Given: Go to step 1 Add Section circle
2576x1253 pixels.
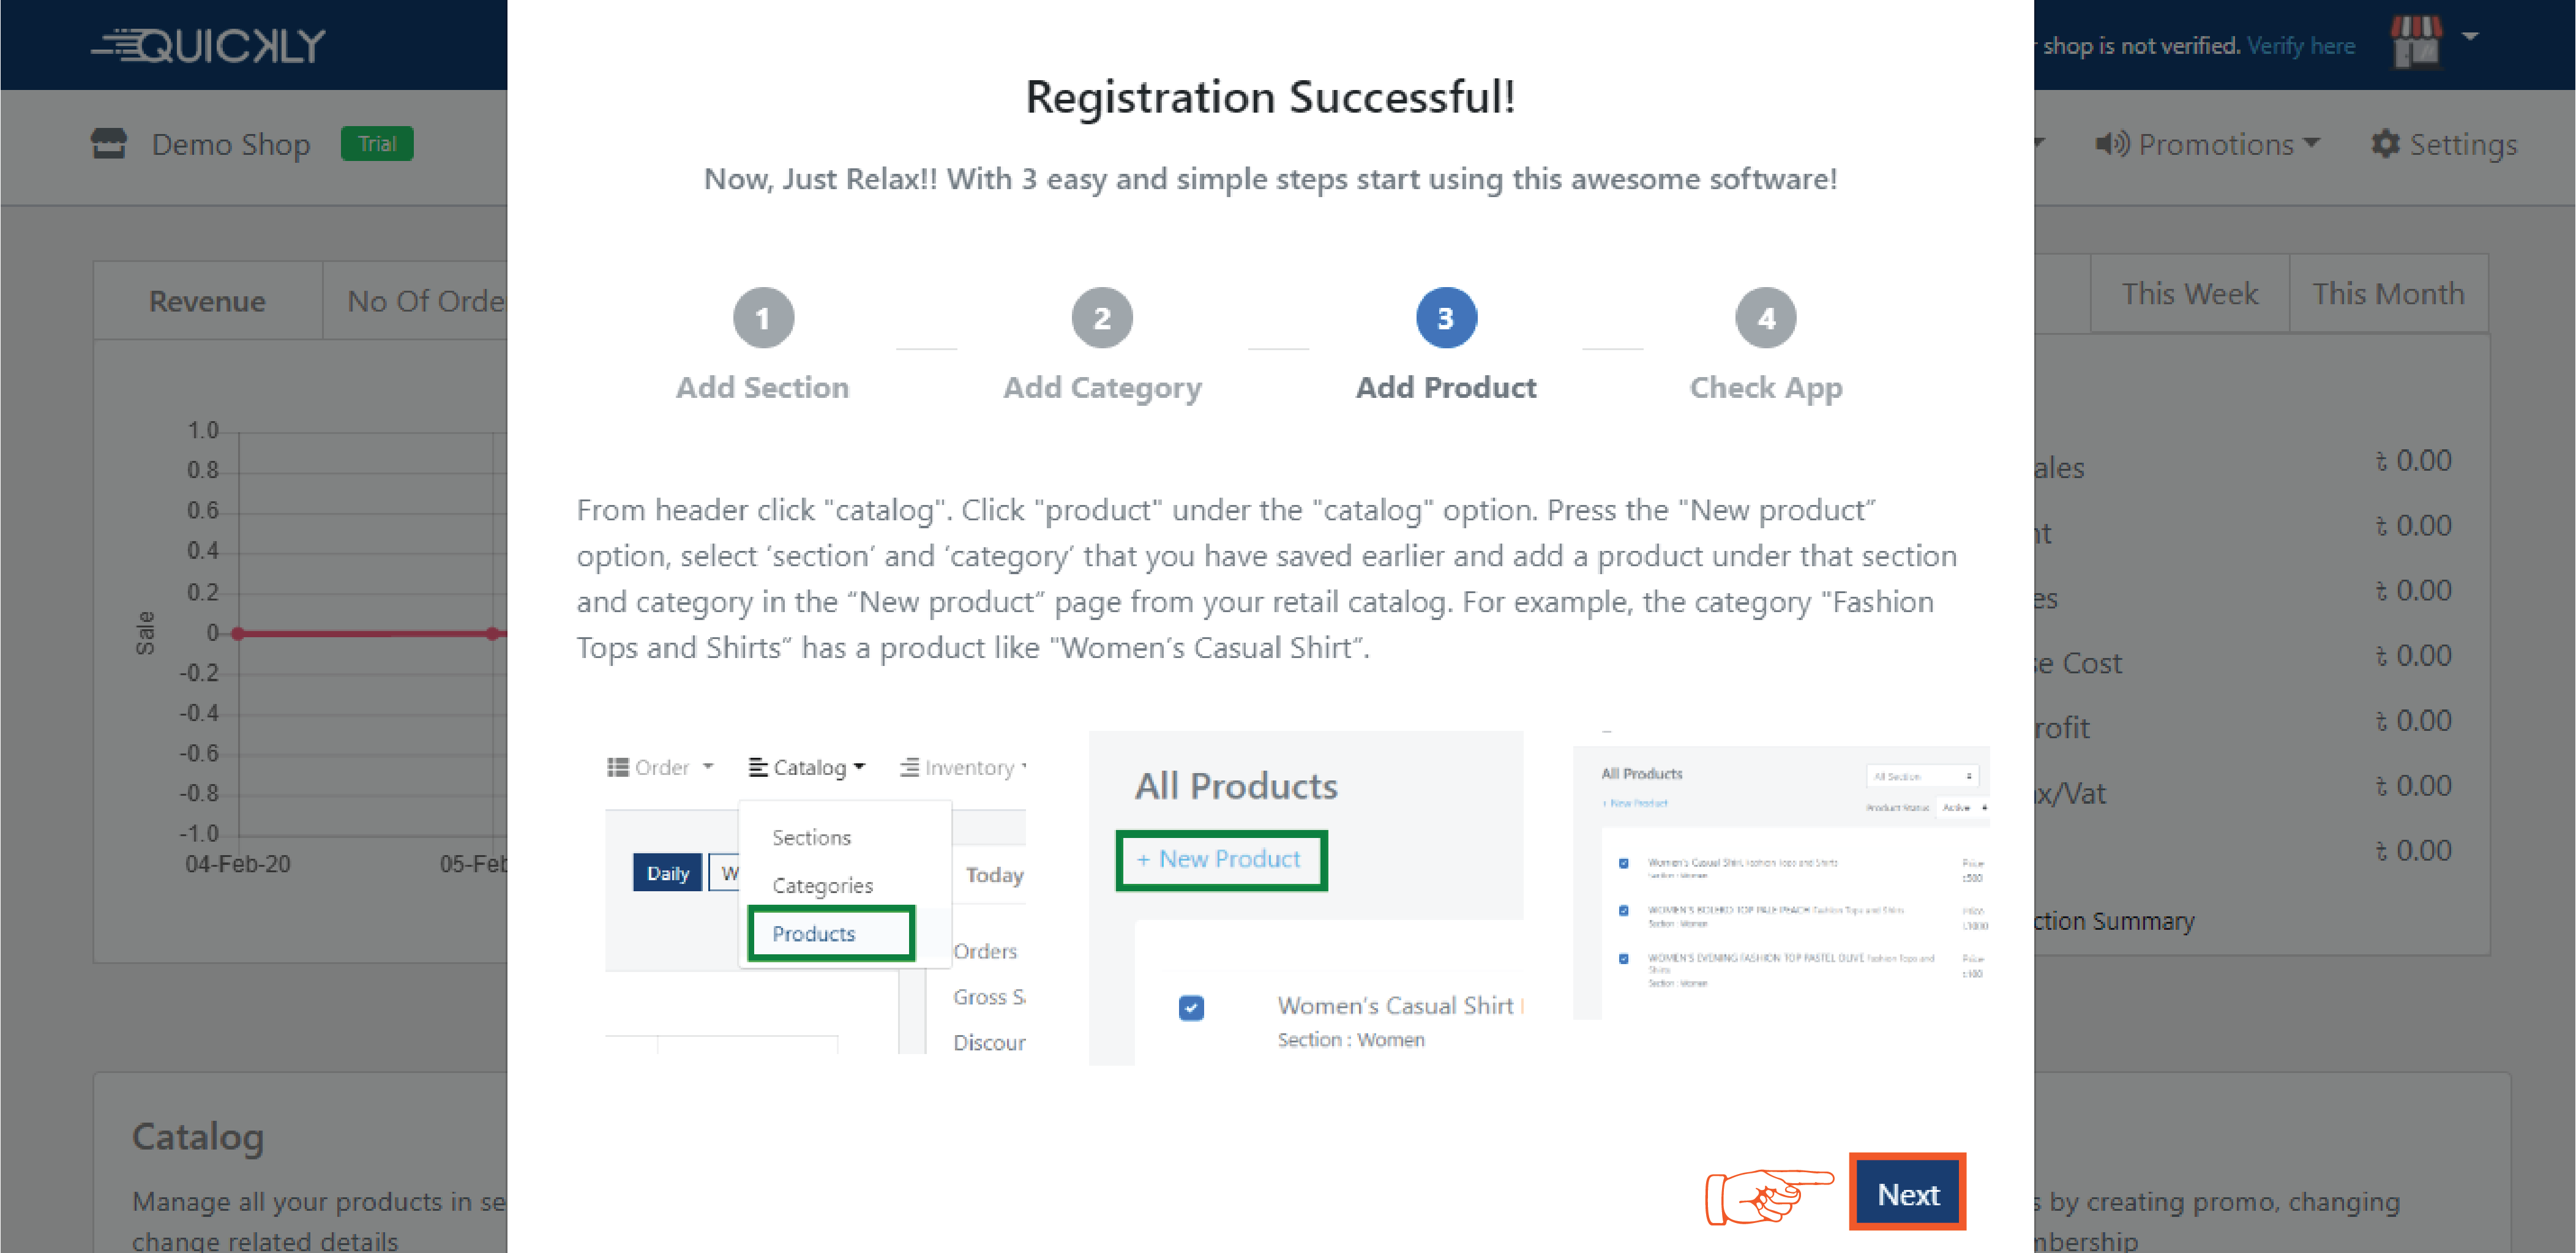Looking at the screenshot, I should click(x=763, y=318).
